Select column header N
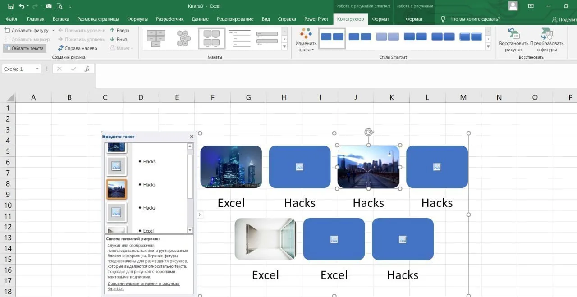 (x=499, y=97)
